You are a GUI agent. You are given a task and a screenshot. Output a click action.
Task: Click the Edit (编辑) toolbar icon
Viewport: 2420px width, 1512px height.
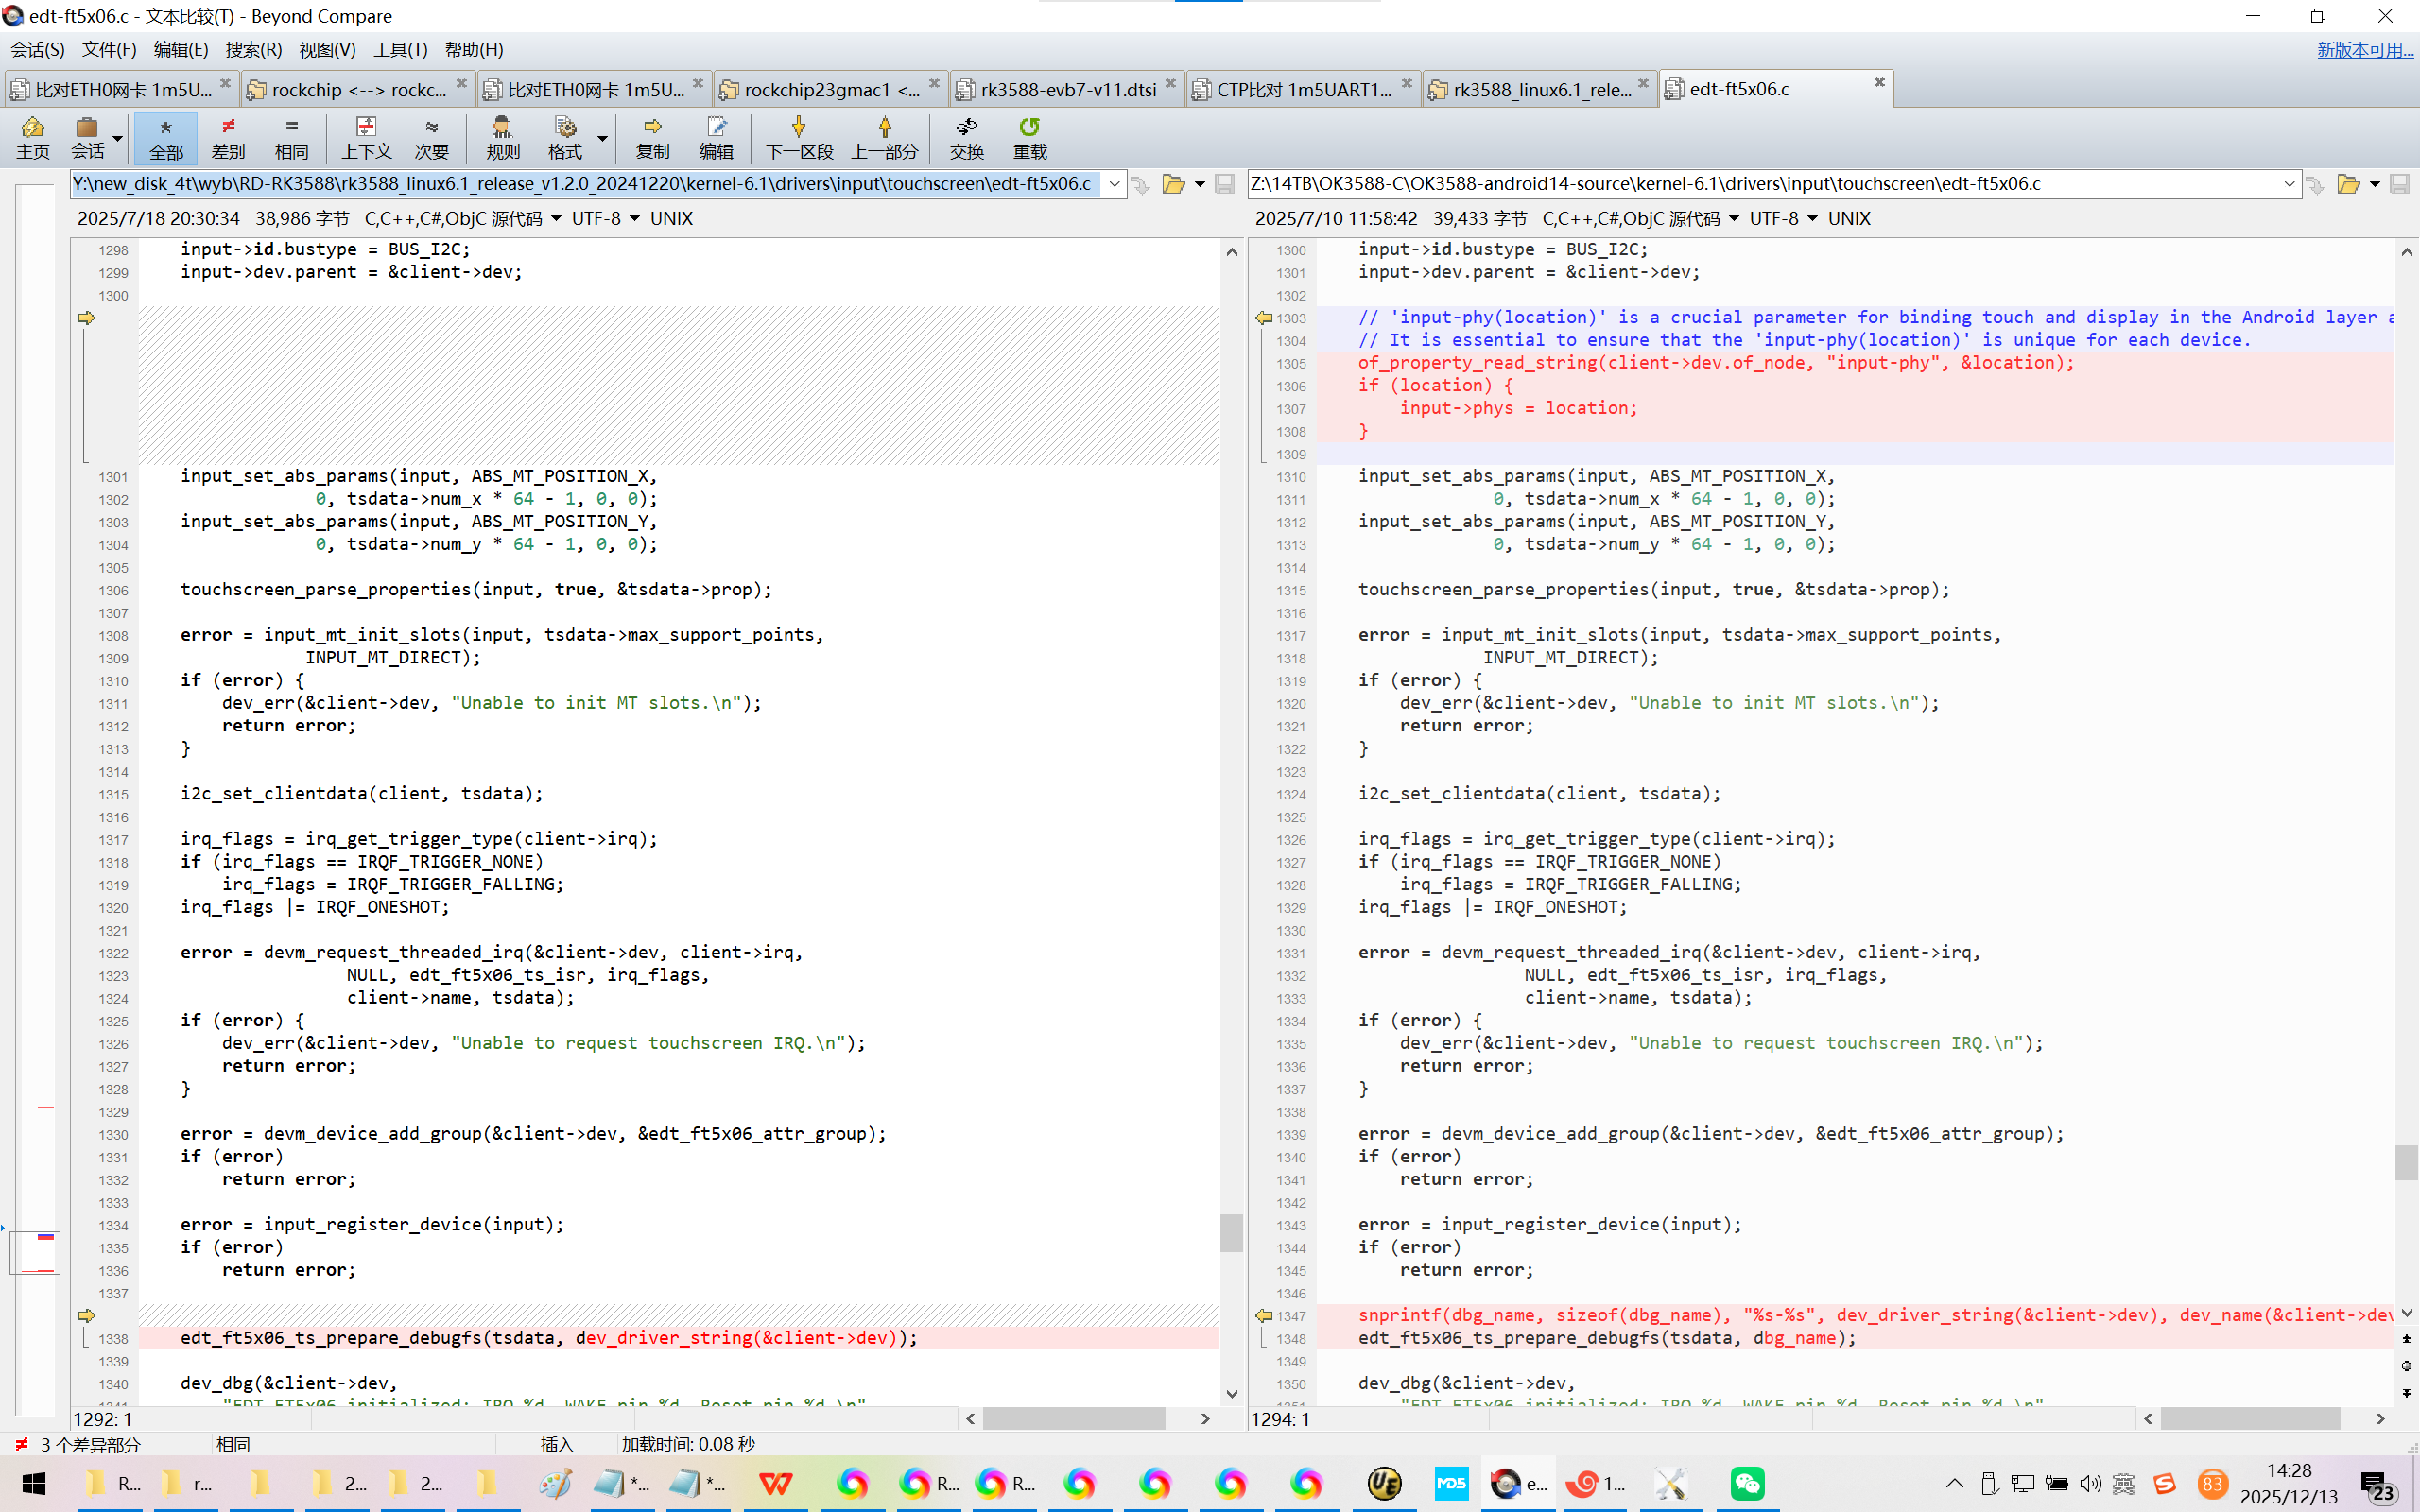(715, 137)
